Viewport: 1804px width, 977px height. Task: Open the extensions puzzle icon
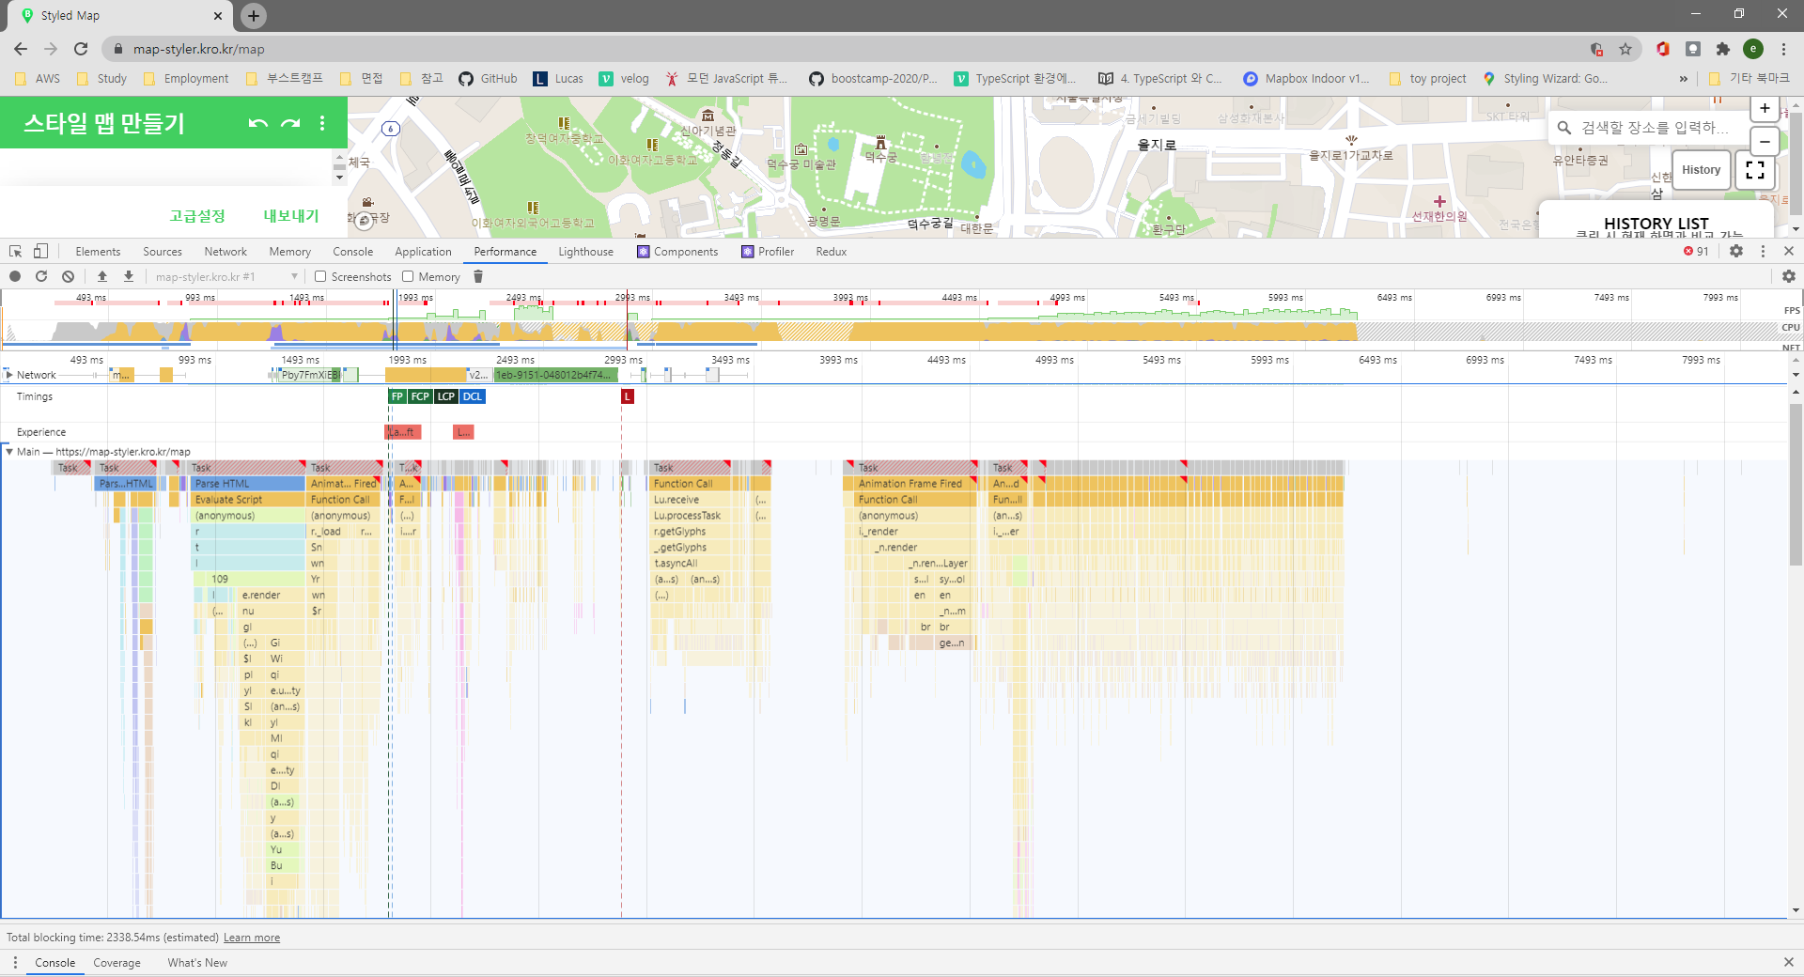1722,49
